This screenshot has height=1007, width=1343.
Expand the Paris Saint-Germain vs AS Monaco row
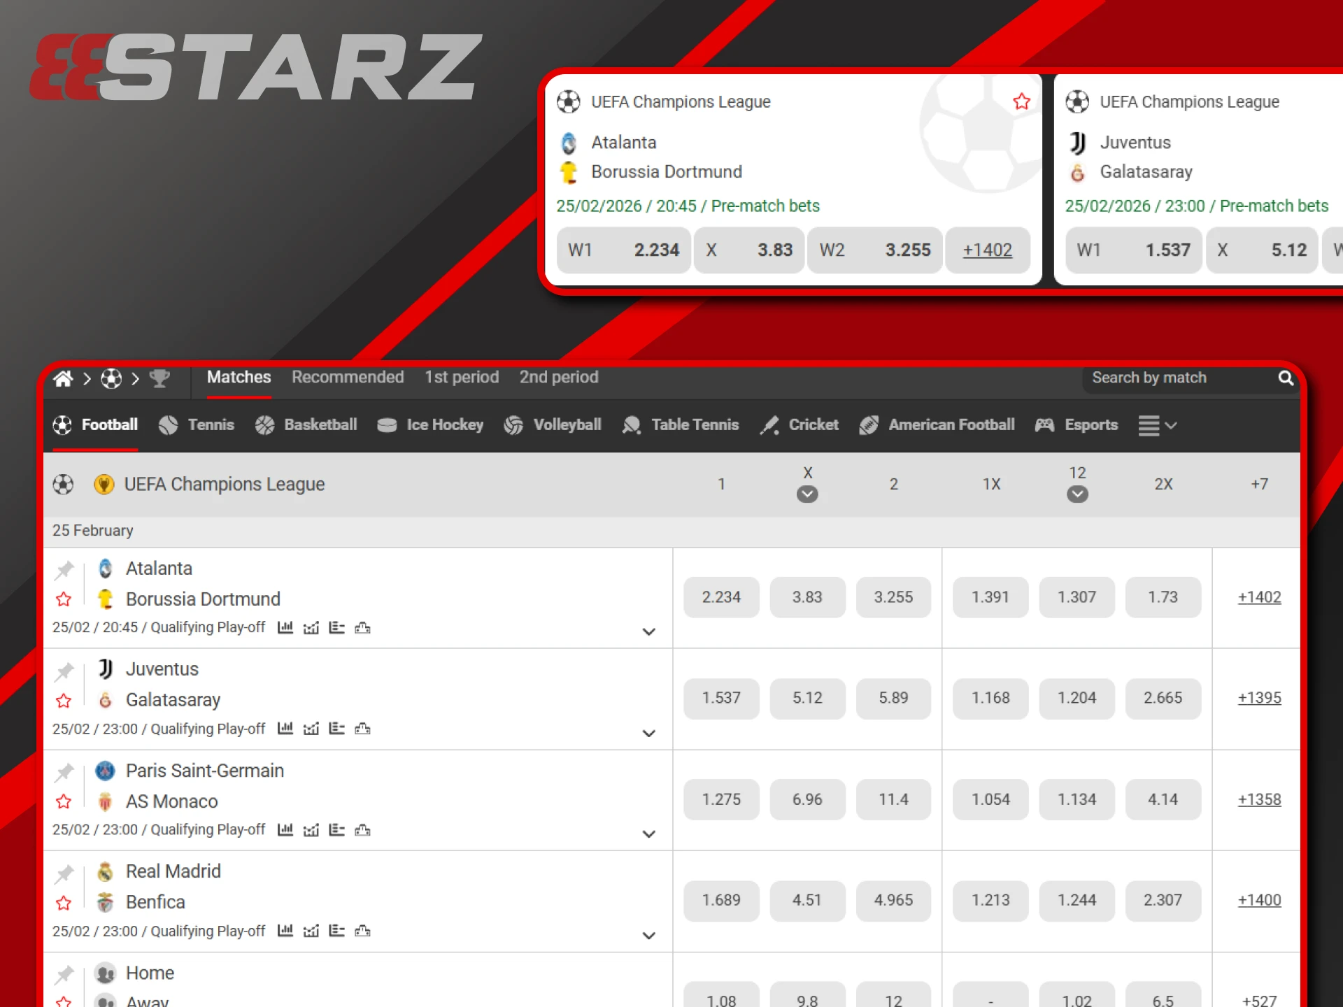point(649,834)
